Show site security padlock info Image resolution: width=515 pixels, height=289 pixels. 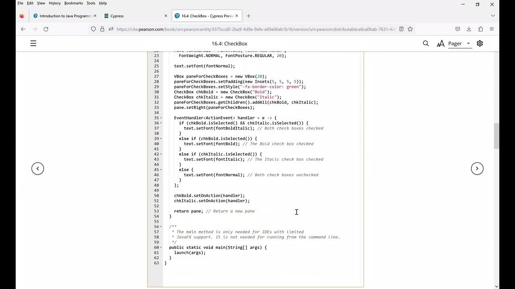102,29
